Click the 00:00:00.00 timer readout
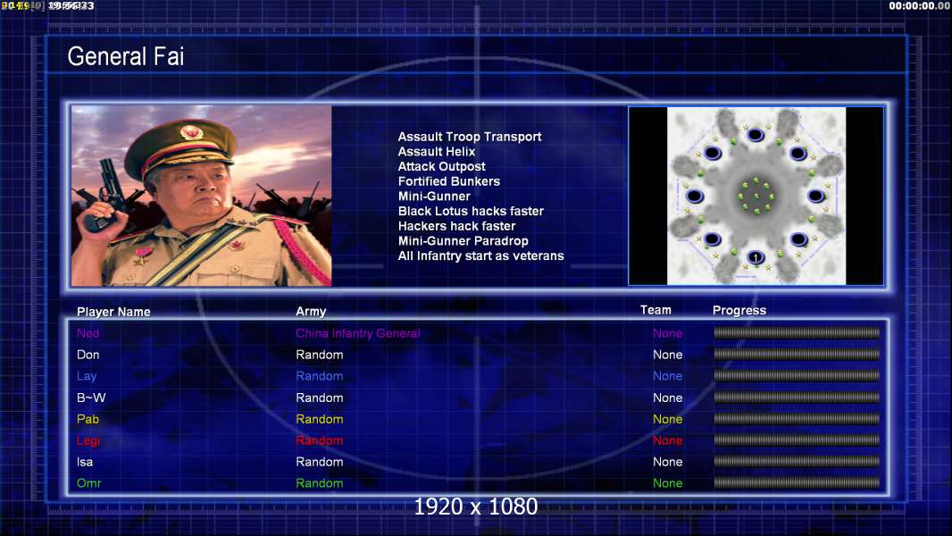Image resolution: width=952 pixels, height=536 pixels. point(919,6)
